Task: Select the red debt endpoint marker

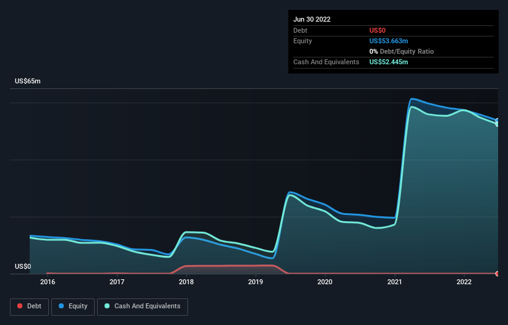Action: pyautogui.click(x=497, y=274)
